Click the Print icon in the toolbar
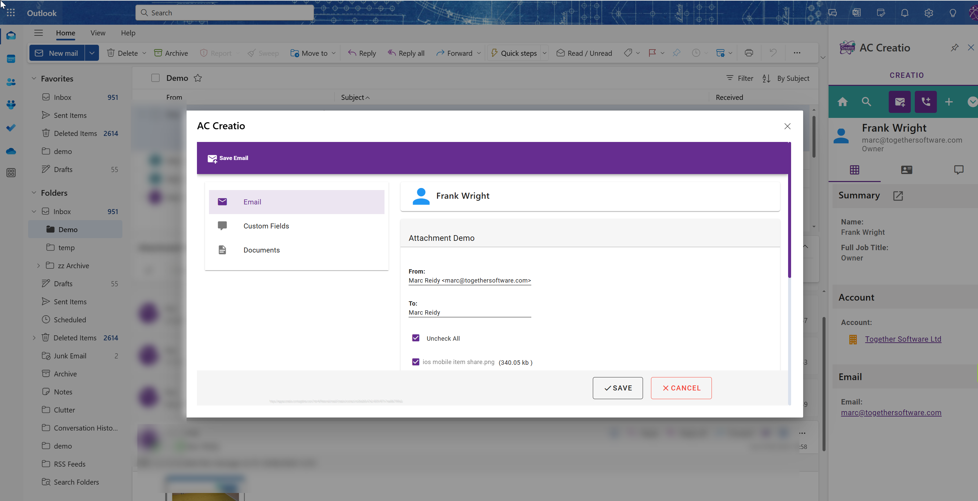Screen dimensions: 978x501 pyautogui.click(x=749, y=53)
